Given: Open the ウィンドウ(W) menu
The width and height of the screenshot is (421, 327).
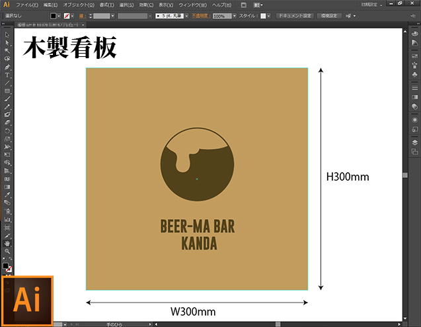Looking at the screenshot, I should tap(192, 5).
